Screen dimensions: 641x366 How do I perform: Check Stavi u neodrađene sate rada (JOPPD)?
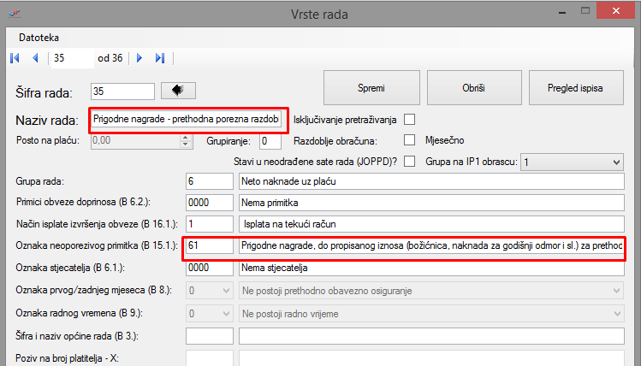point(409,161)
